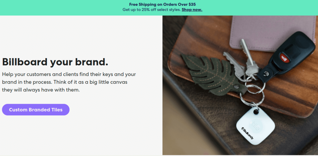Image resolution: width=318 pixels, height=156 pixels.
Task: Click the Billboard your brand heading
Action: [x=55, y=62]
